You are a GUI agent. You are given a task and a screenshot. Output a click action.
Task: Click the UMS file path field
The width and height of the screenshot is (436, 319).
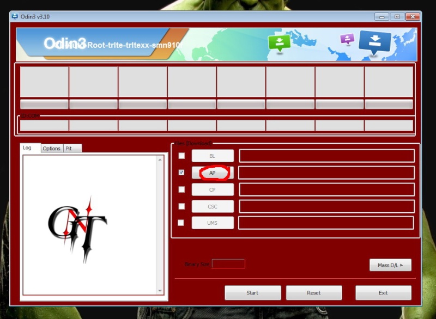(326, 223)
